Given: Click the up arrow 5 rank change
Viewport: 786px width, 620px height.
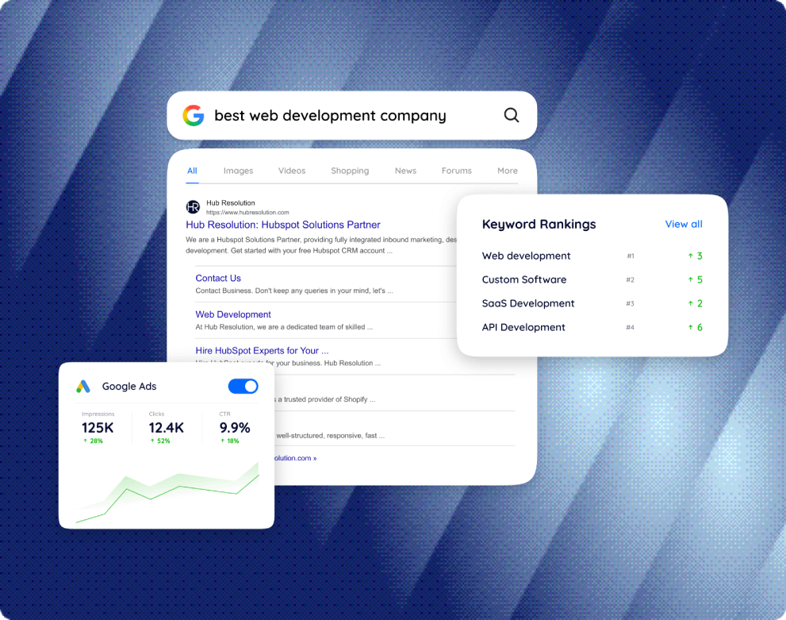Looking at the screenshot, I should (x=696, y=279).
